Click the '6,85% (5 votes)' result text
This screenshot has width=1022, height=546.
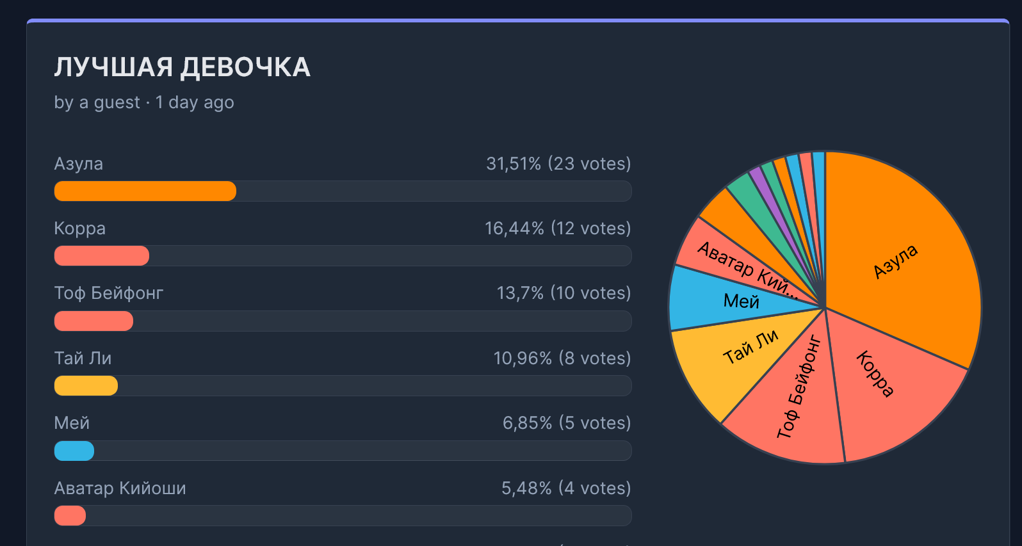567,423
